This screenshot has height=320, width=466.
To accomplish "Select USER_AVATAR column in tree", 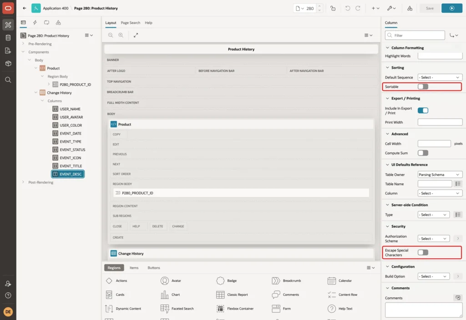I will 71,117.
